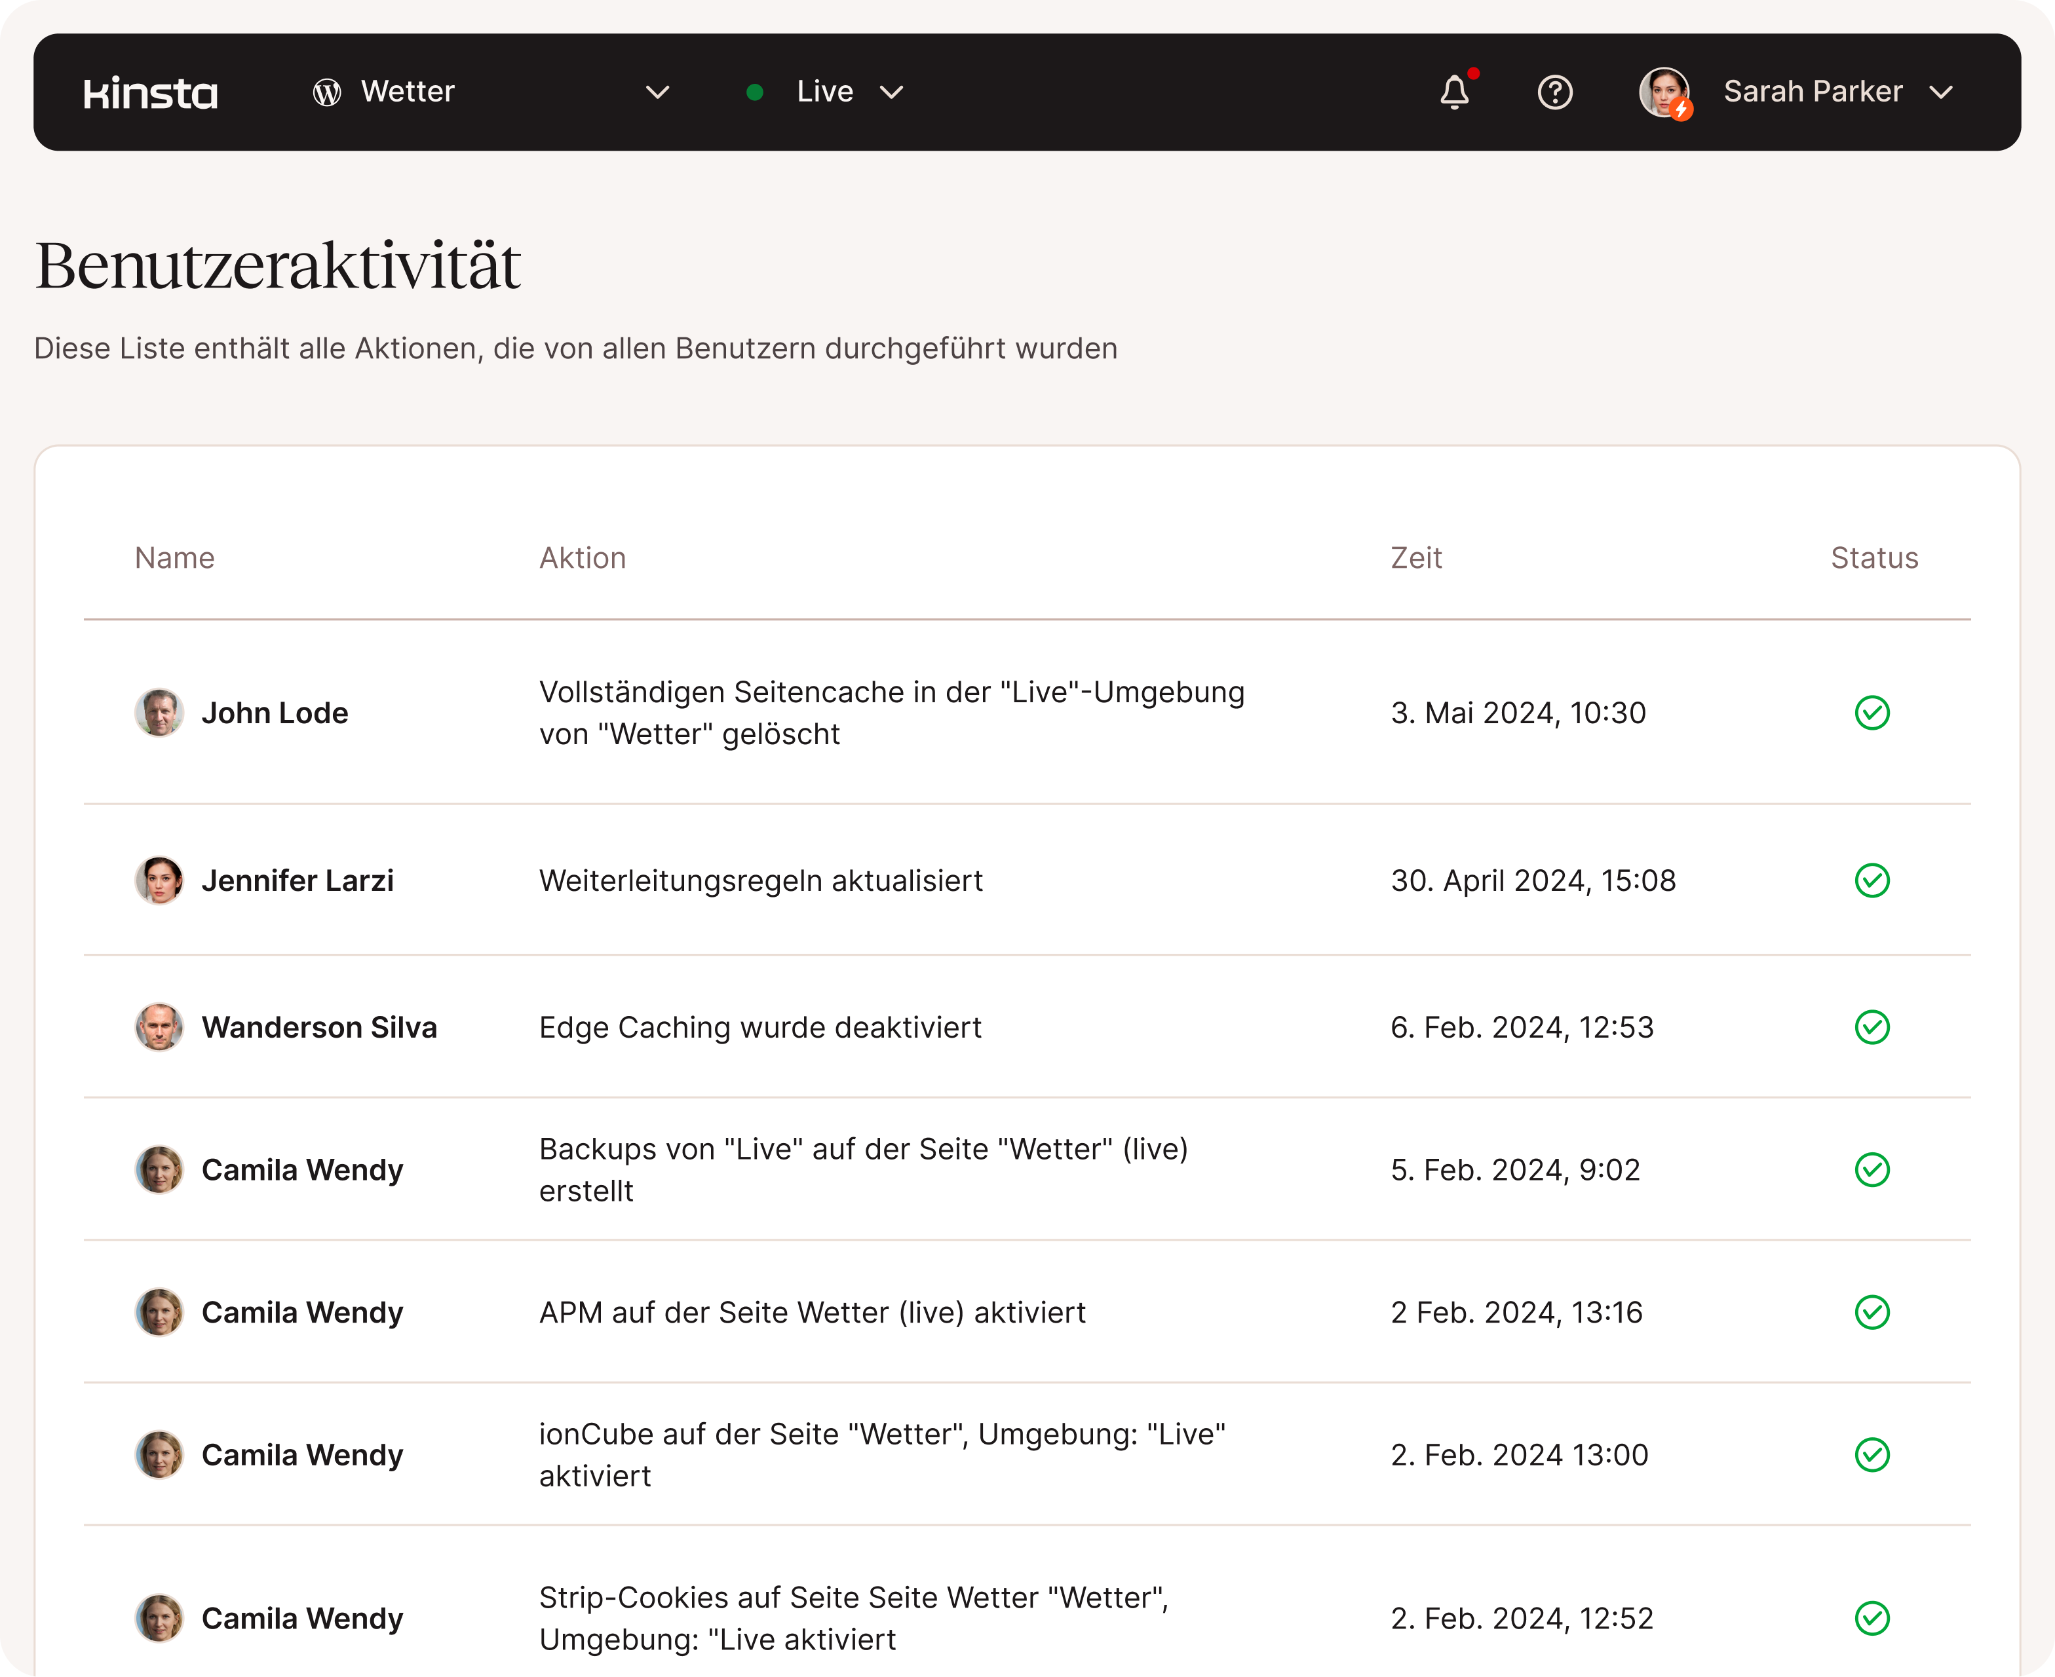Click John Lode's name
Image resolution: width=2055 pixels, height=1677 pixels.
click(275, 713)
